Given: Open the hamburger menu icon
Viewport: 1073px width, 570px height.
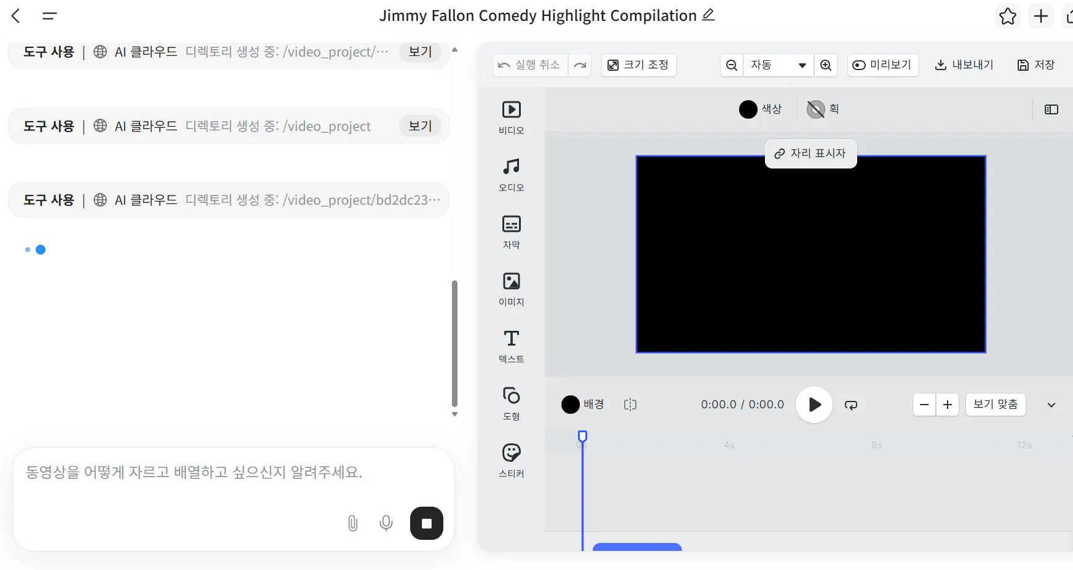Looking at the screenshot, I should pos(50,16).
